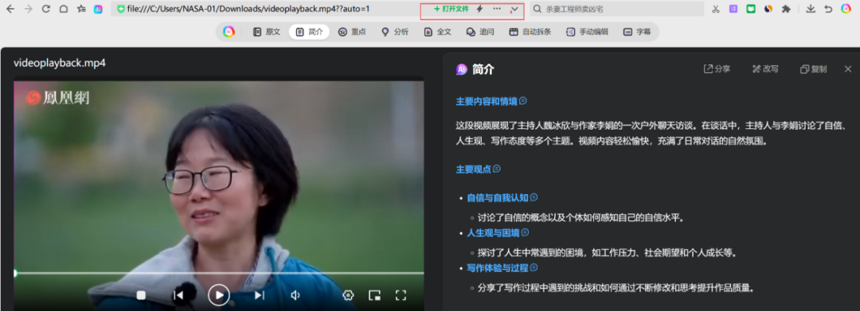Switch to the 追问 tab
The width and height of the screenshot is (860, 311).
pyautogui.click(x=480, y=32)
